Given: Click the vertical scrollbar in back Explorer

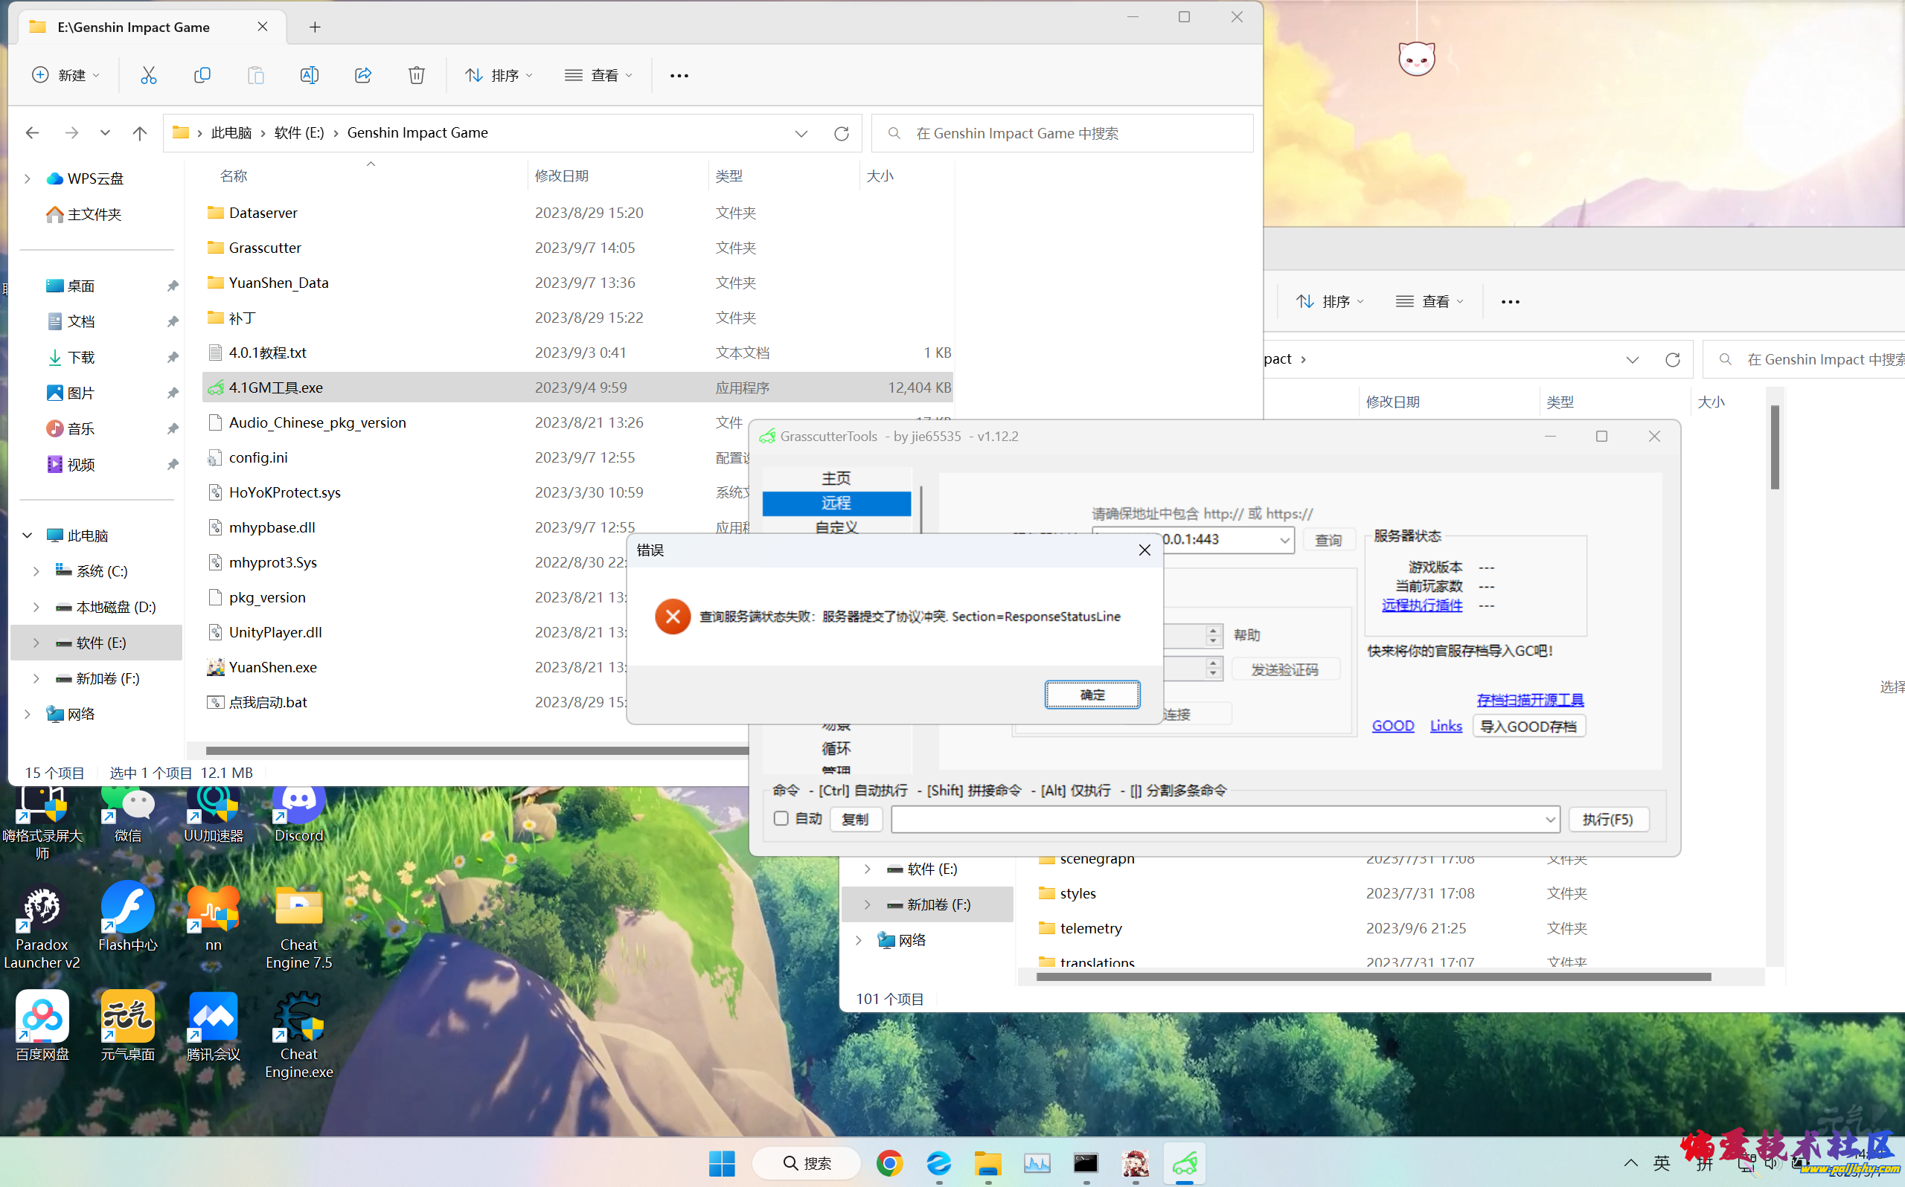Looking at the screenshot, I should tap(1775, 448).
